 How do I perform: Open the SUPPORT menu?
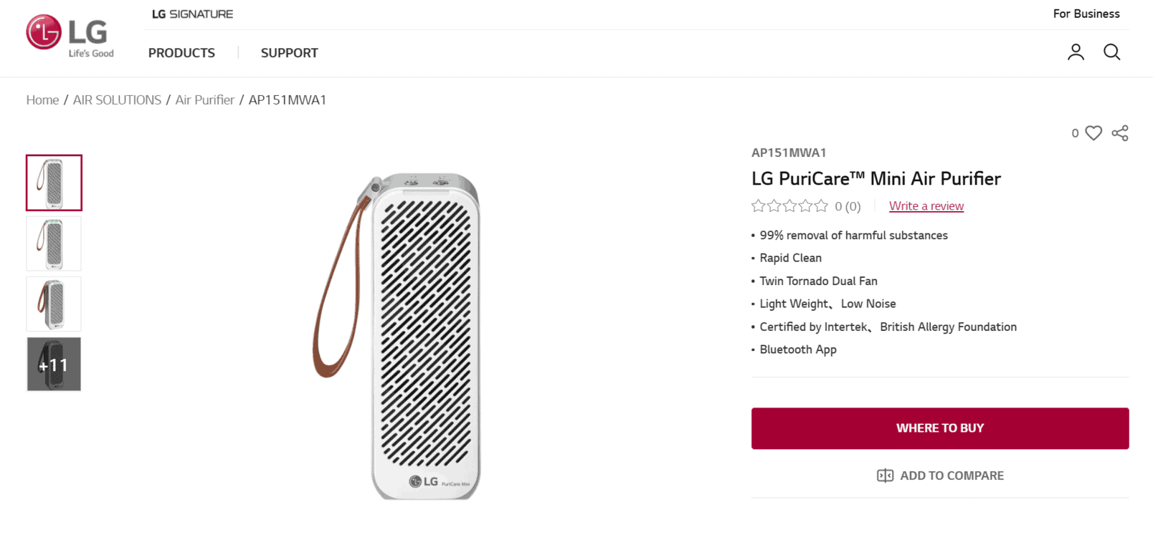(x=289, y=53)
